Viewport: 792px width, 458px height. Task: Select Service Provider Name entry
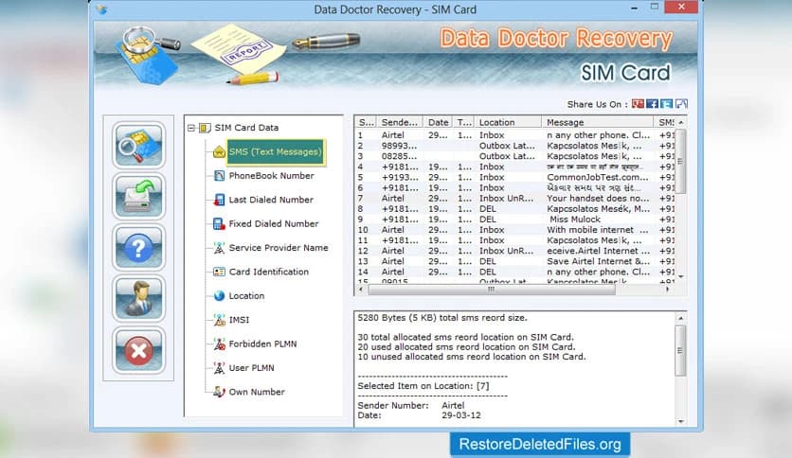tap(279, 248)
